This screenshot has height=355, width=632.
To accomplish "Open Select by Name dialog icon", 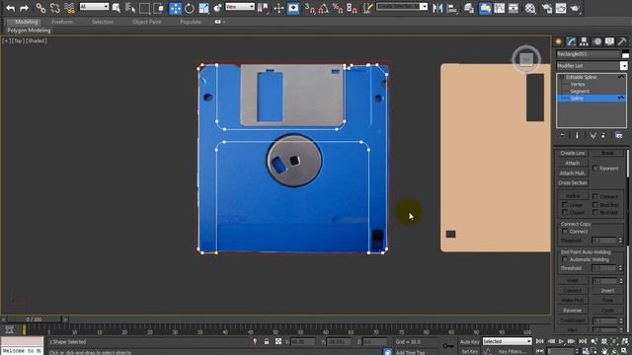I will pyautogui.click(x=129, y=8).
